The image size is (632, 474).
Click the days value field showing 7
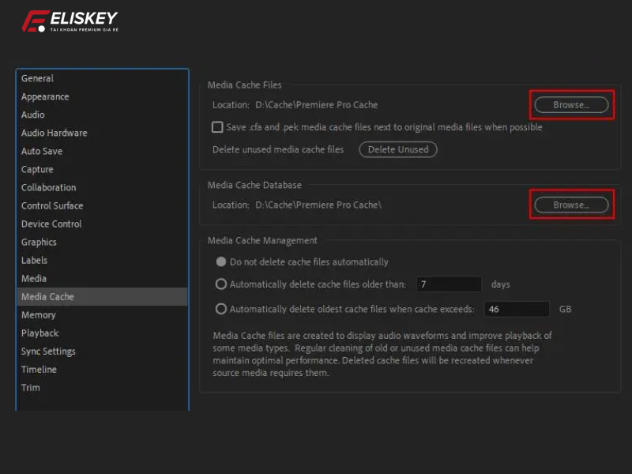pyautogui.click(x=449, y=284)
